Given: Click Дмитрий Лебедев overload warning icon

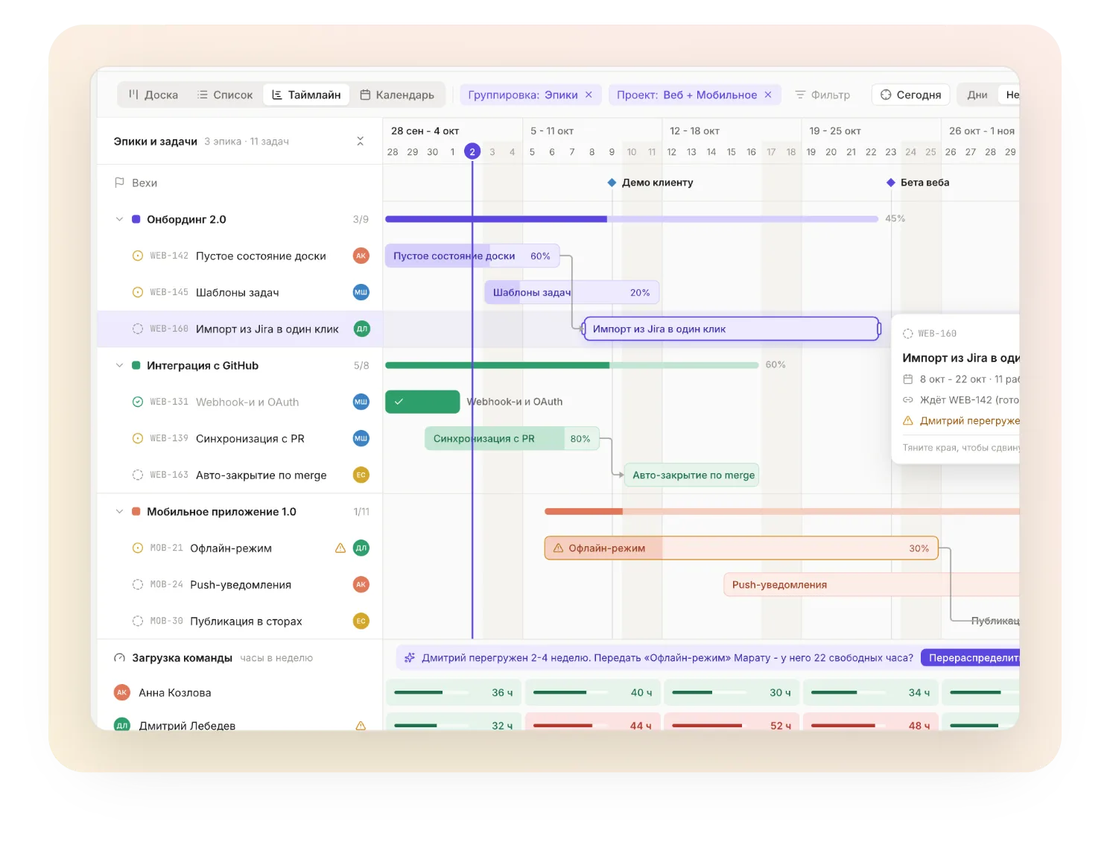Looking at the screenshot, I should [361, 725].
